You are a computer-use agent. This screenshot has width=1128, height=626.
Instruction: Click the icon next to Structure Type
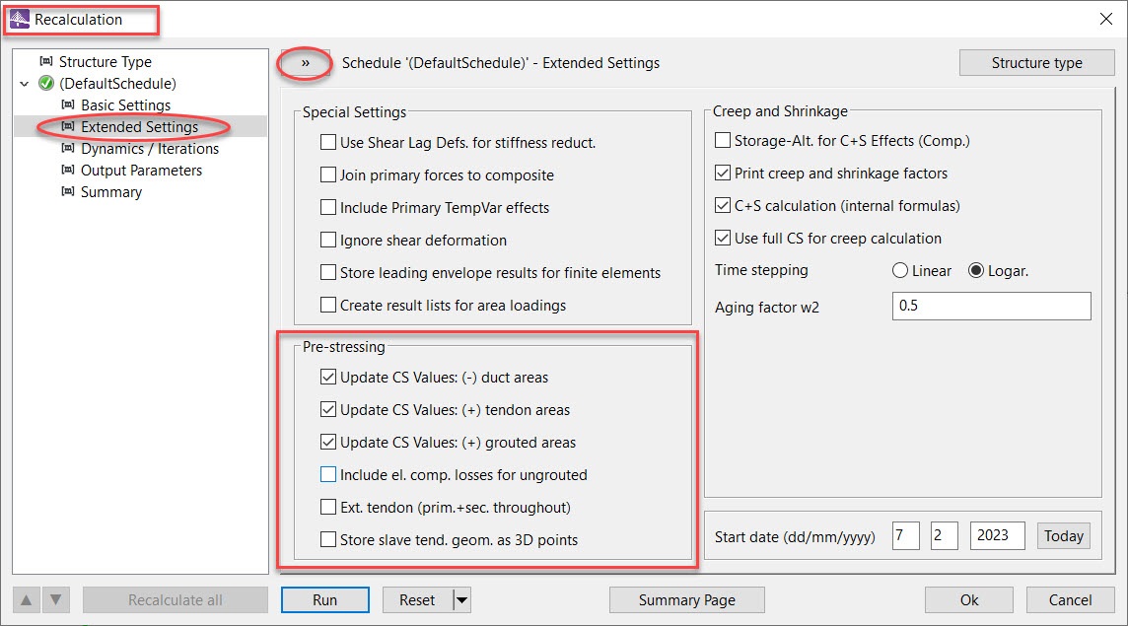coord(46,61)
